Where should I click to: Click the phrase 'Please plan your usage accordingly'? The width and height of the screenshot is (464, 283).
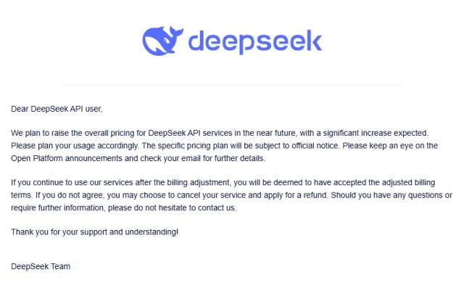click(x=75, y=146)
